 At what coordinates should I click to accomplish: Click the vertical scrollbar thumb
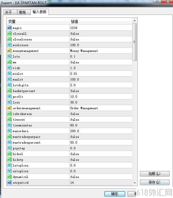135,42
